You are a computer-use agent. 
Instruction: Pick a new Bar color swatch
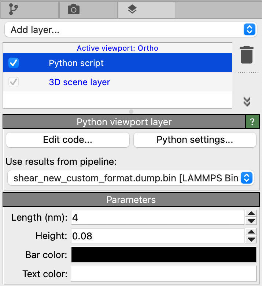tap(163, 255)
